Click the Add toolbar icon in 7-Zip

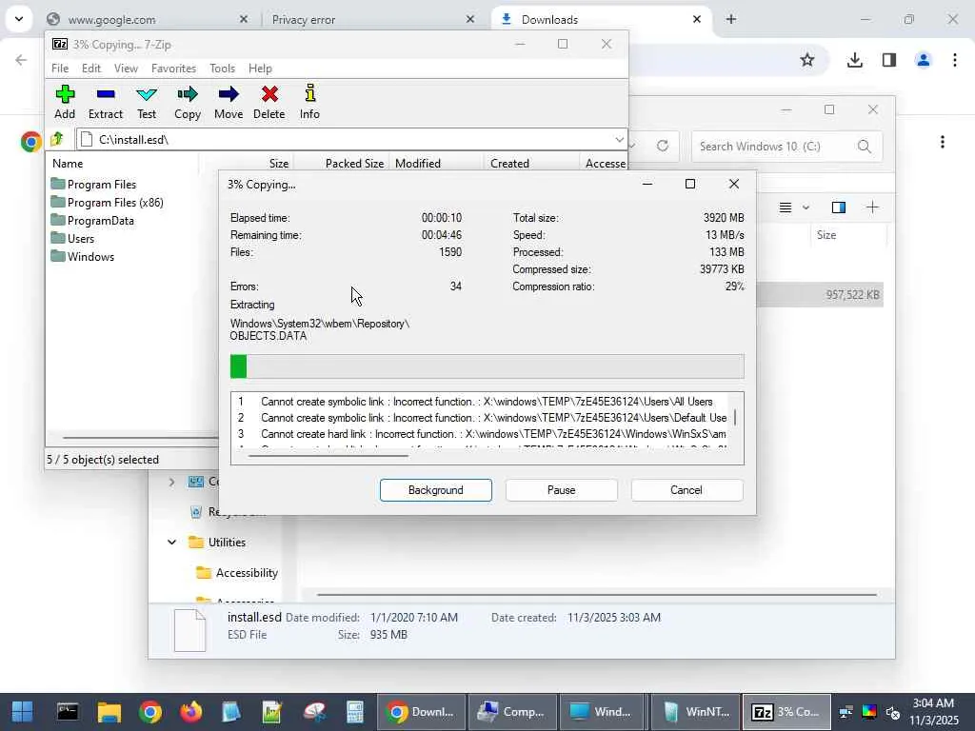point(65,102)
